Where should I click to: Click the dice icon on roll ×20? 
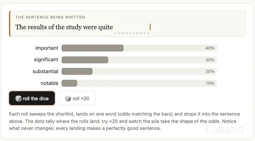pos(68,99)
